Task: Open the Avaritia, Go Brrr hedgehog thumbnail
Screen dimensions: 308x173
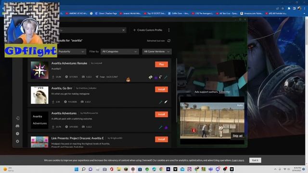Action: (39, 95)
